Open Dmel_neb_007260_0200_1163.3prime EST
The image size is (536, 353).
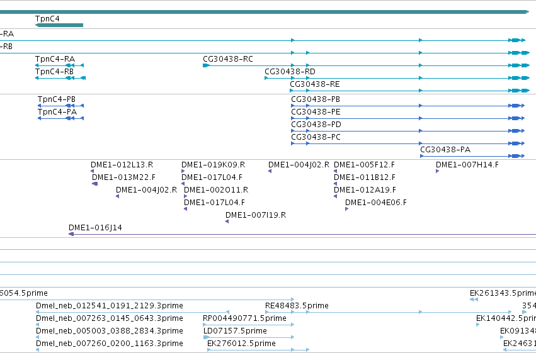[x=37, y=350]
